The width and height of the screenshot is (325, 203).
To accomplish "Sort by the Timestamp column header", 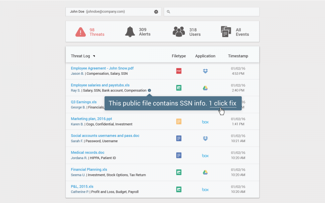I will (x=238, y=56).
